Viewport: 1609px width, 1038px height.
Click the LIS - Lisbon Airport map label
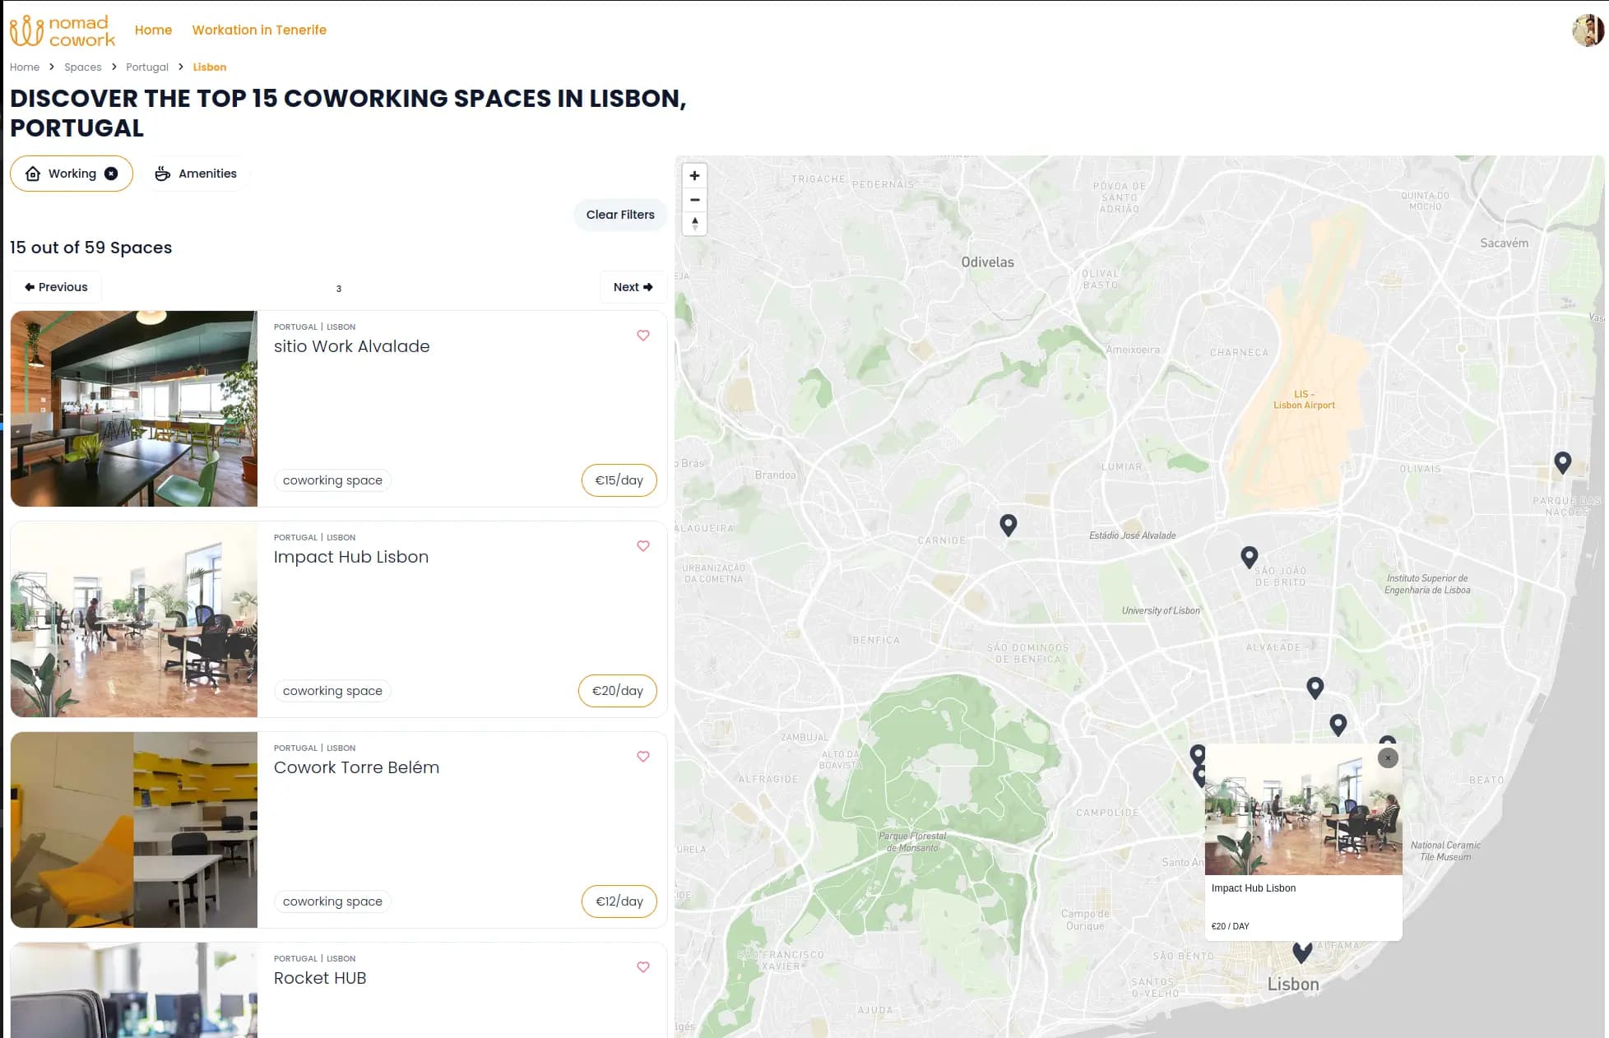click(x=1305, y=400)
